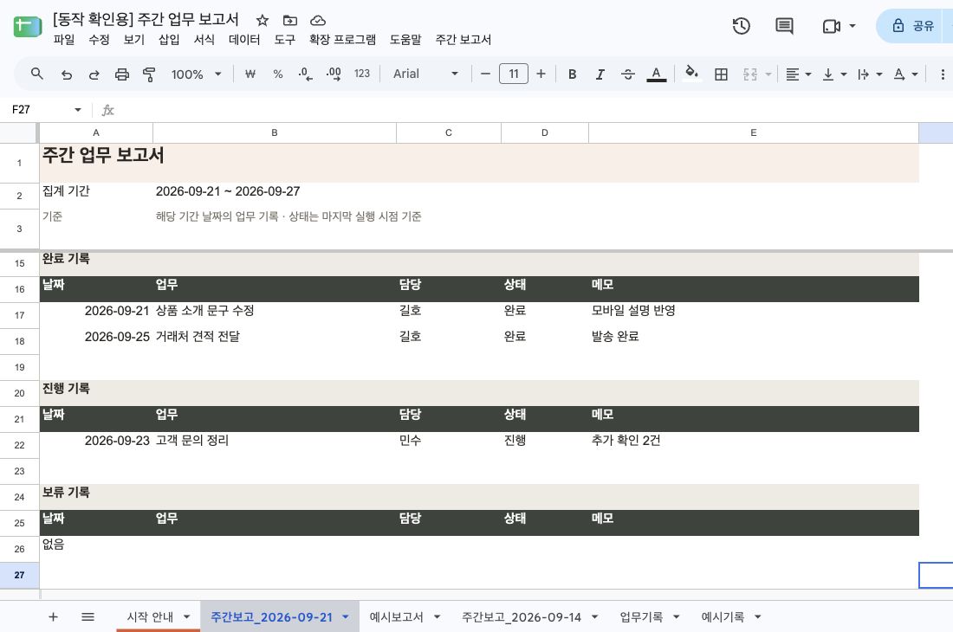
Task: Print the spreadsheet
Action: (122, 74)
